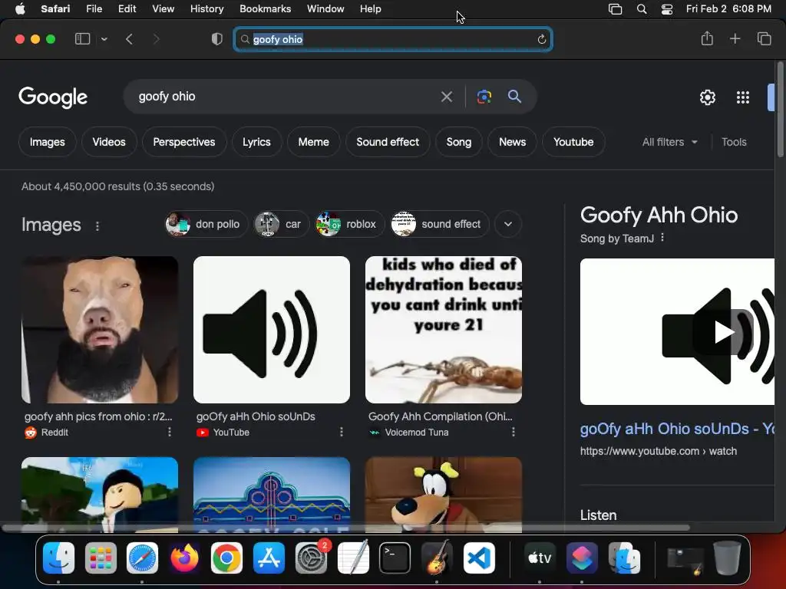Click the Safari address bar field
786x589 pixels.
point(393,39)
